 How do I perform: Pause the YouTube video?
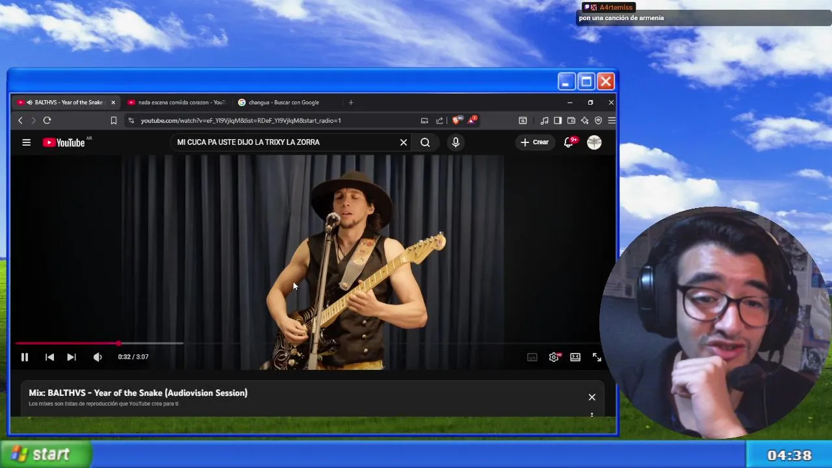(24, 357)
